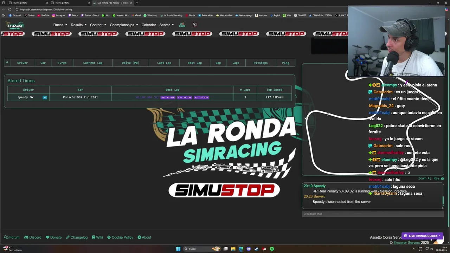Image resolution: width=450 pixels, height=253 pixels.
Task: Click the S2 sector time badge
Action: 185,97
